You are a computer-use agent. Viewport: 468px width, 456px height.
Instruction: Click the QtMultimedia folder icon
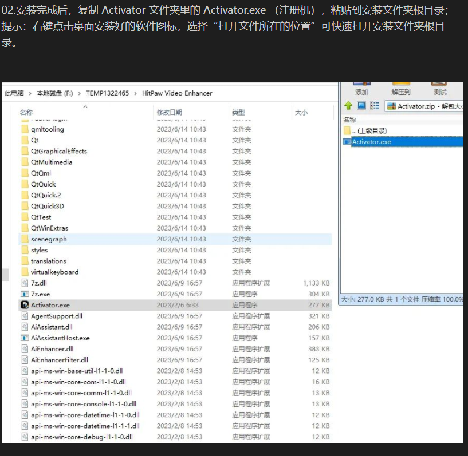pyautogui.click(x=25, y=162)
